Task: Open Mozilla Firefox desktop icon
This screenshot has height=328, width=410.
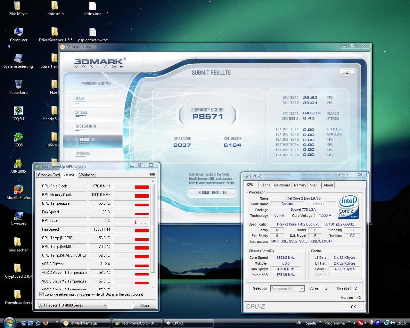Action: click(x=19, y=190)
